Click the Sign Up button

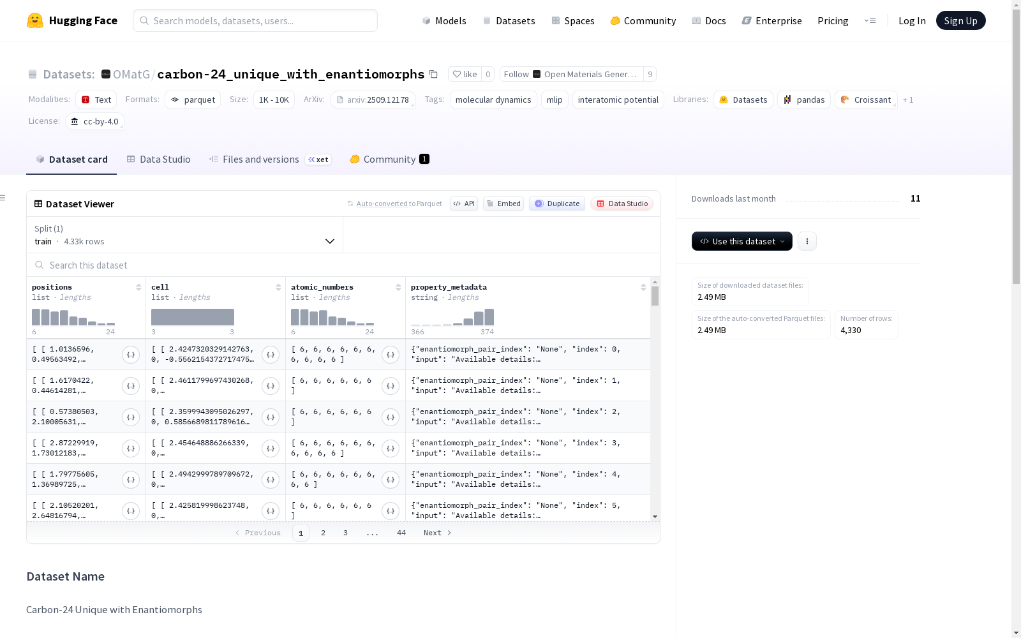click(x=960, y=20)
